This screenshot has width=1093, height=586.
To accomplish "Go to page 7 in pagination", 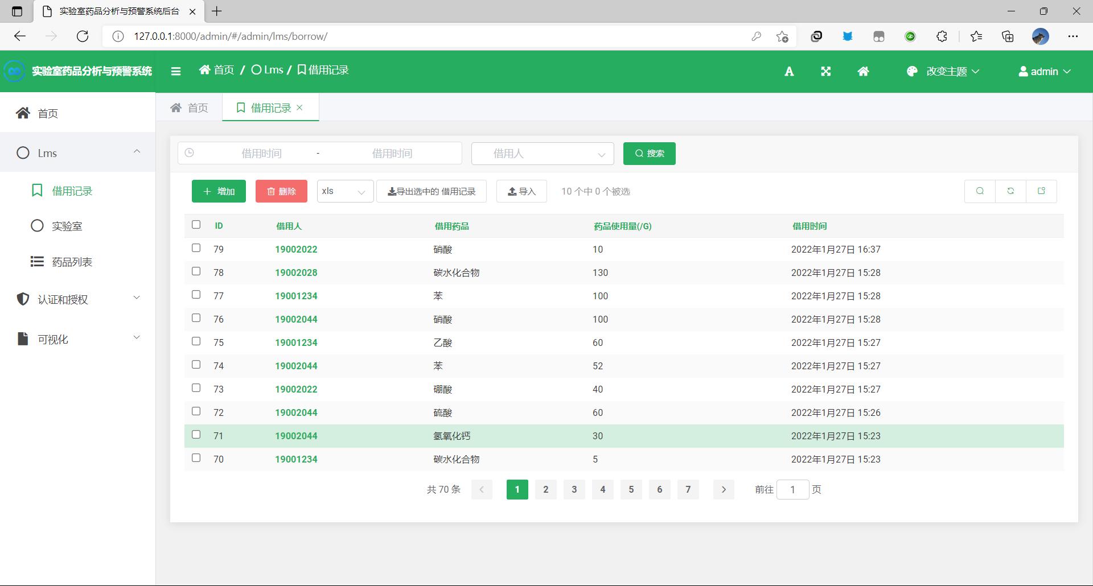I will coord(688,489).
